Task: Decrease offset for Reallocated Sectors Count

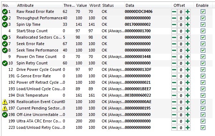Action: (174, 38)
